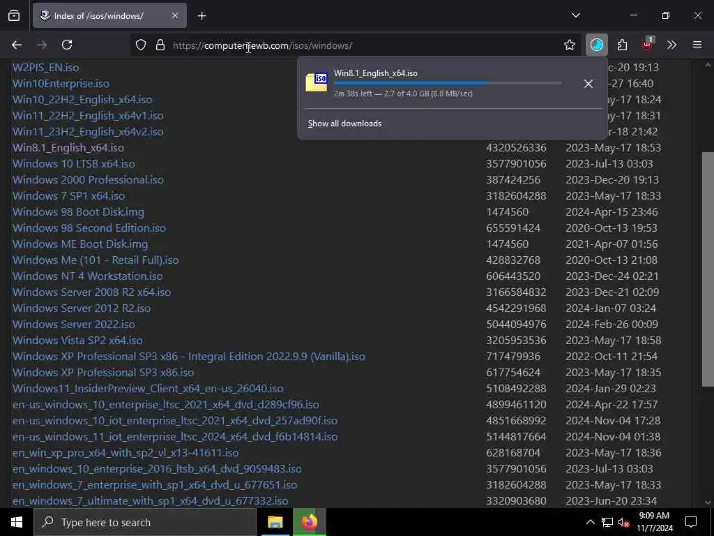Download Windows Me (101 - Retail Full).iso

(x=96, y=260)
